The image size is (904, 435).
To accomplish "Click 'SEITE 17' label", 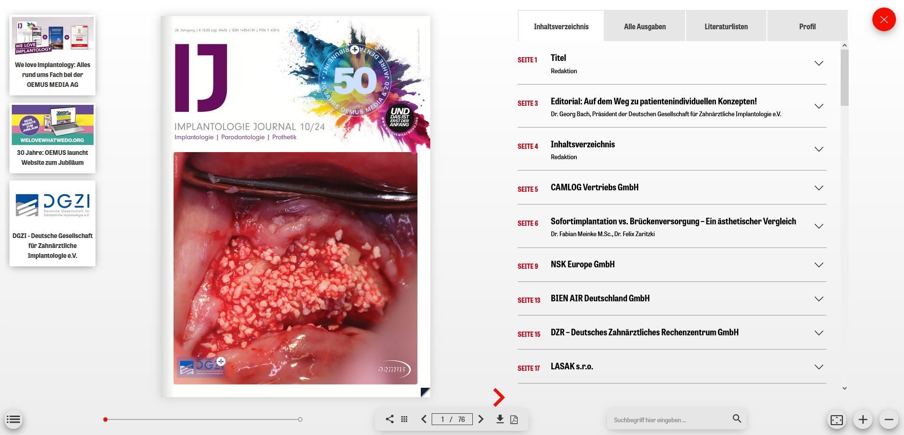I will [529, 368].
